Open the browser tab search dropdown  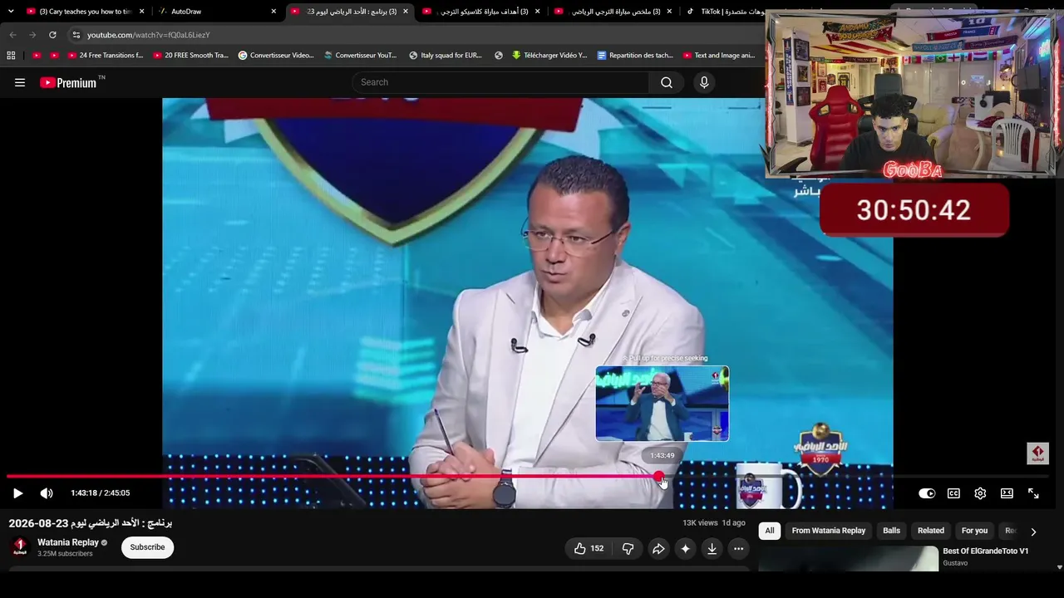[11, 12]
